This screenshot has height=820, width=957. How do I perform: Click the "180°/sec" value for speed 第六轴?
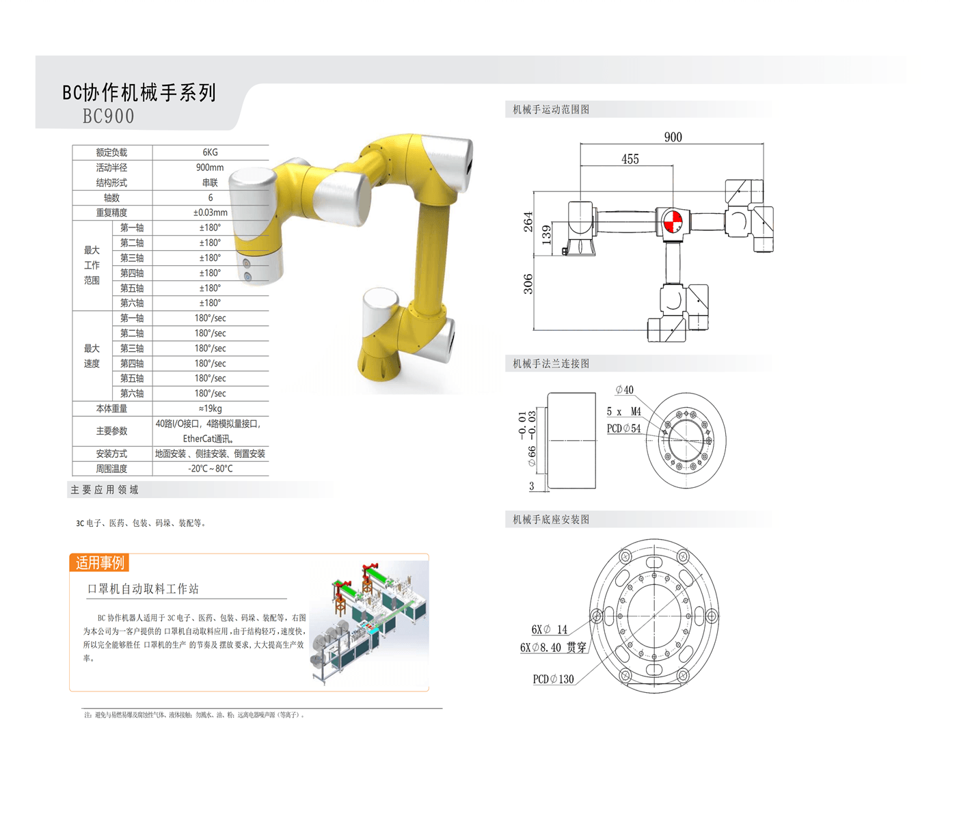[210, 393]
